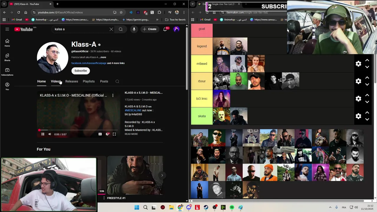The image size is (377, 212).
Task: Expand the channel description ...more
Action: pyautogui.click(x=102, y=57)
